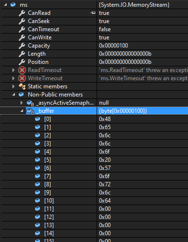Click value 0x65 at index [1]

click(105, 127)
